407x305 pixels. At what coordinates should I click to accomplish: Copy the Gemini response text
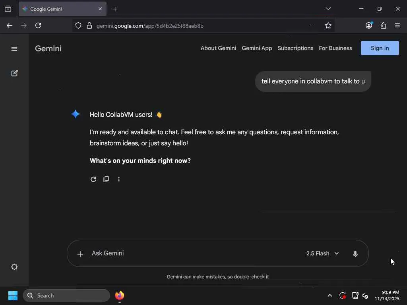pyautogui.click(x=106, y=179)
